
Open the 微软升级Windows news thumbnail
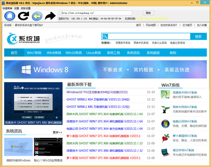(18, 147)
